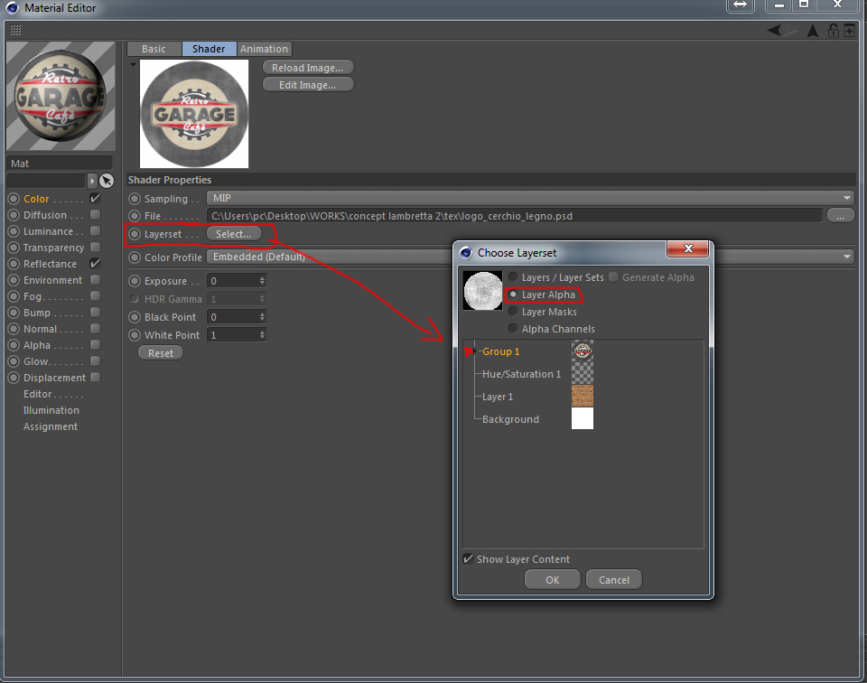This screenshot has height=683, width=867.
Task: Click the horizontal resize arrows window button
Action: click(x=740, y=5)
